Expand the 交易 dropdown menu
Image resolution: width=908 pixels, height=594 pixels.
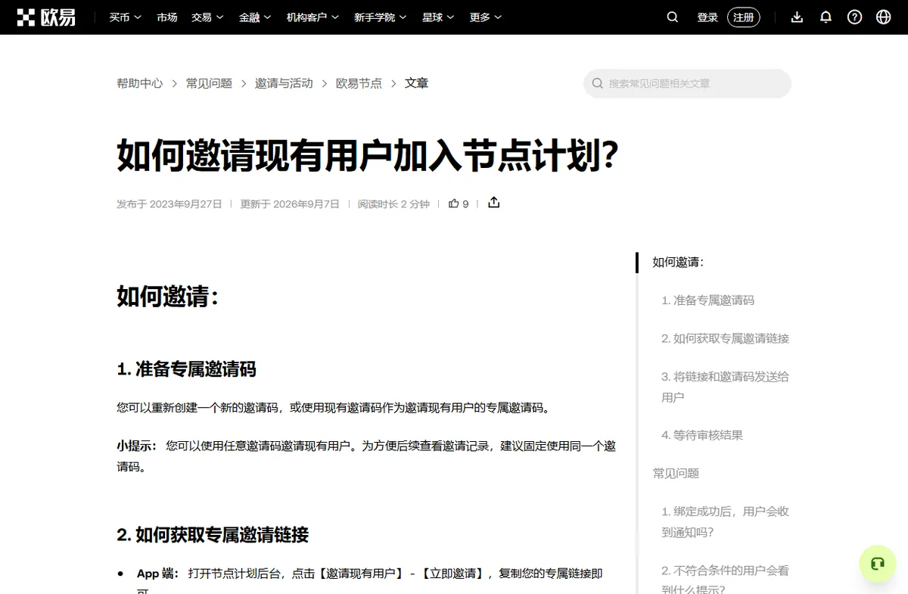pyautogui.click(x=207, y=17)
